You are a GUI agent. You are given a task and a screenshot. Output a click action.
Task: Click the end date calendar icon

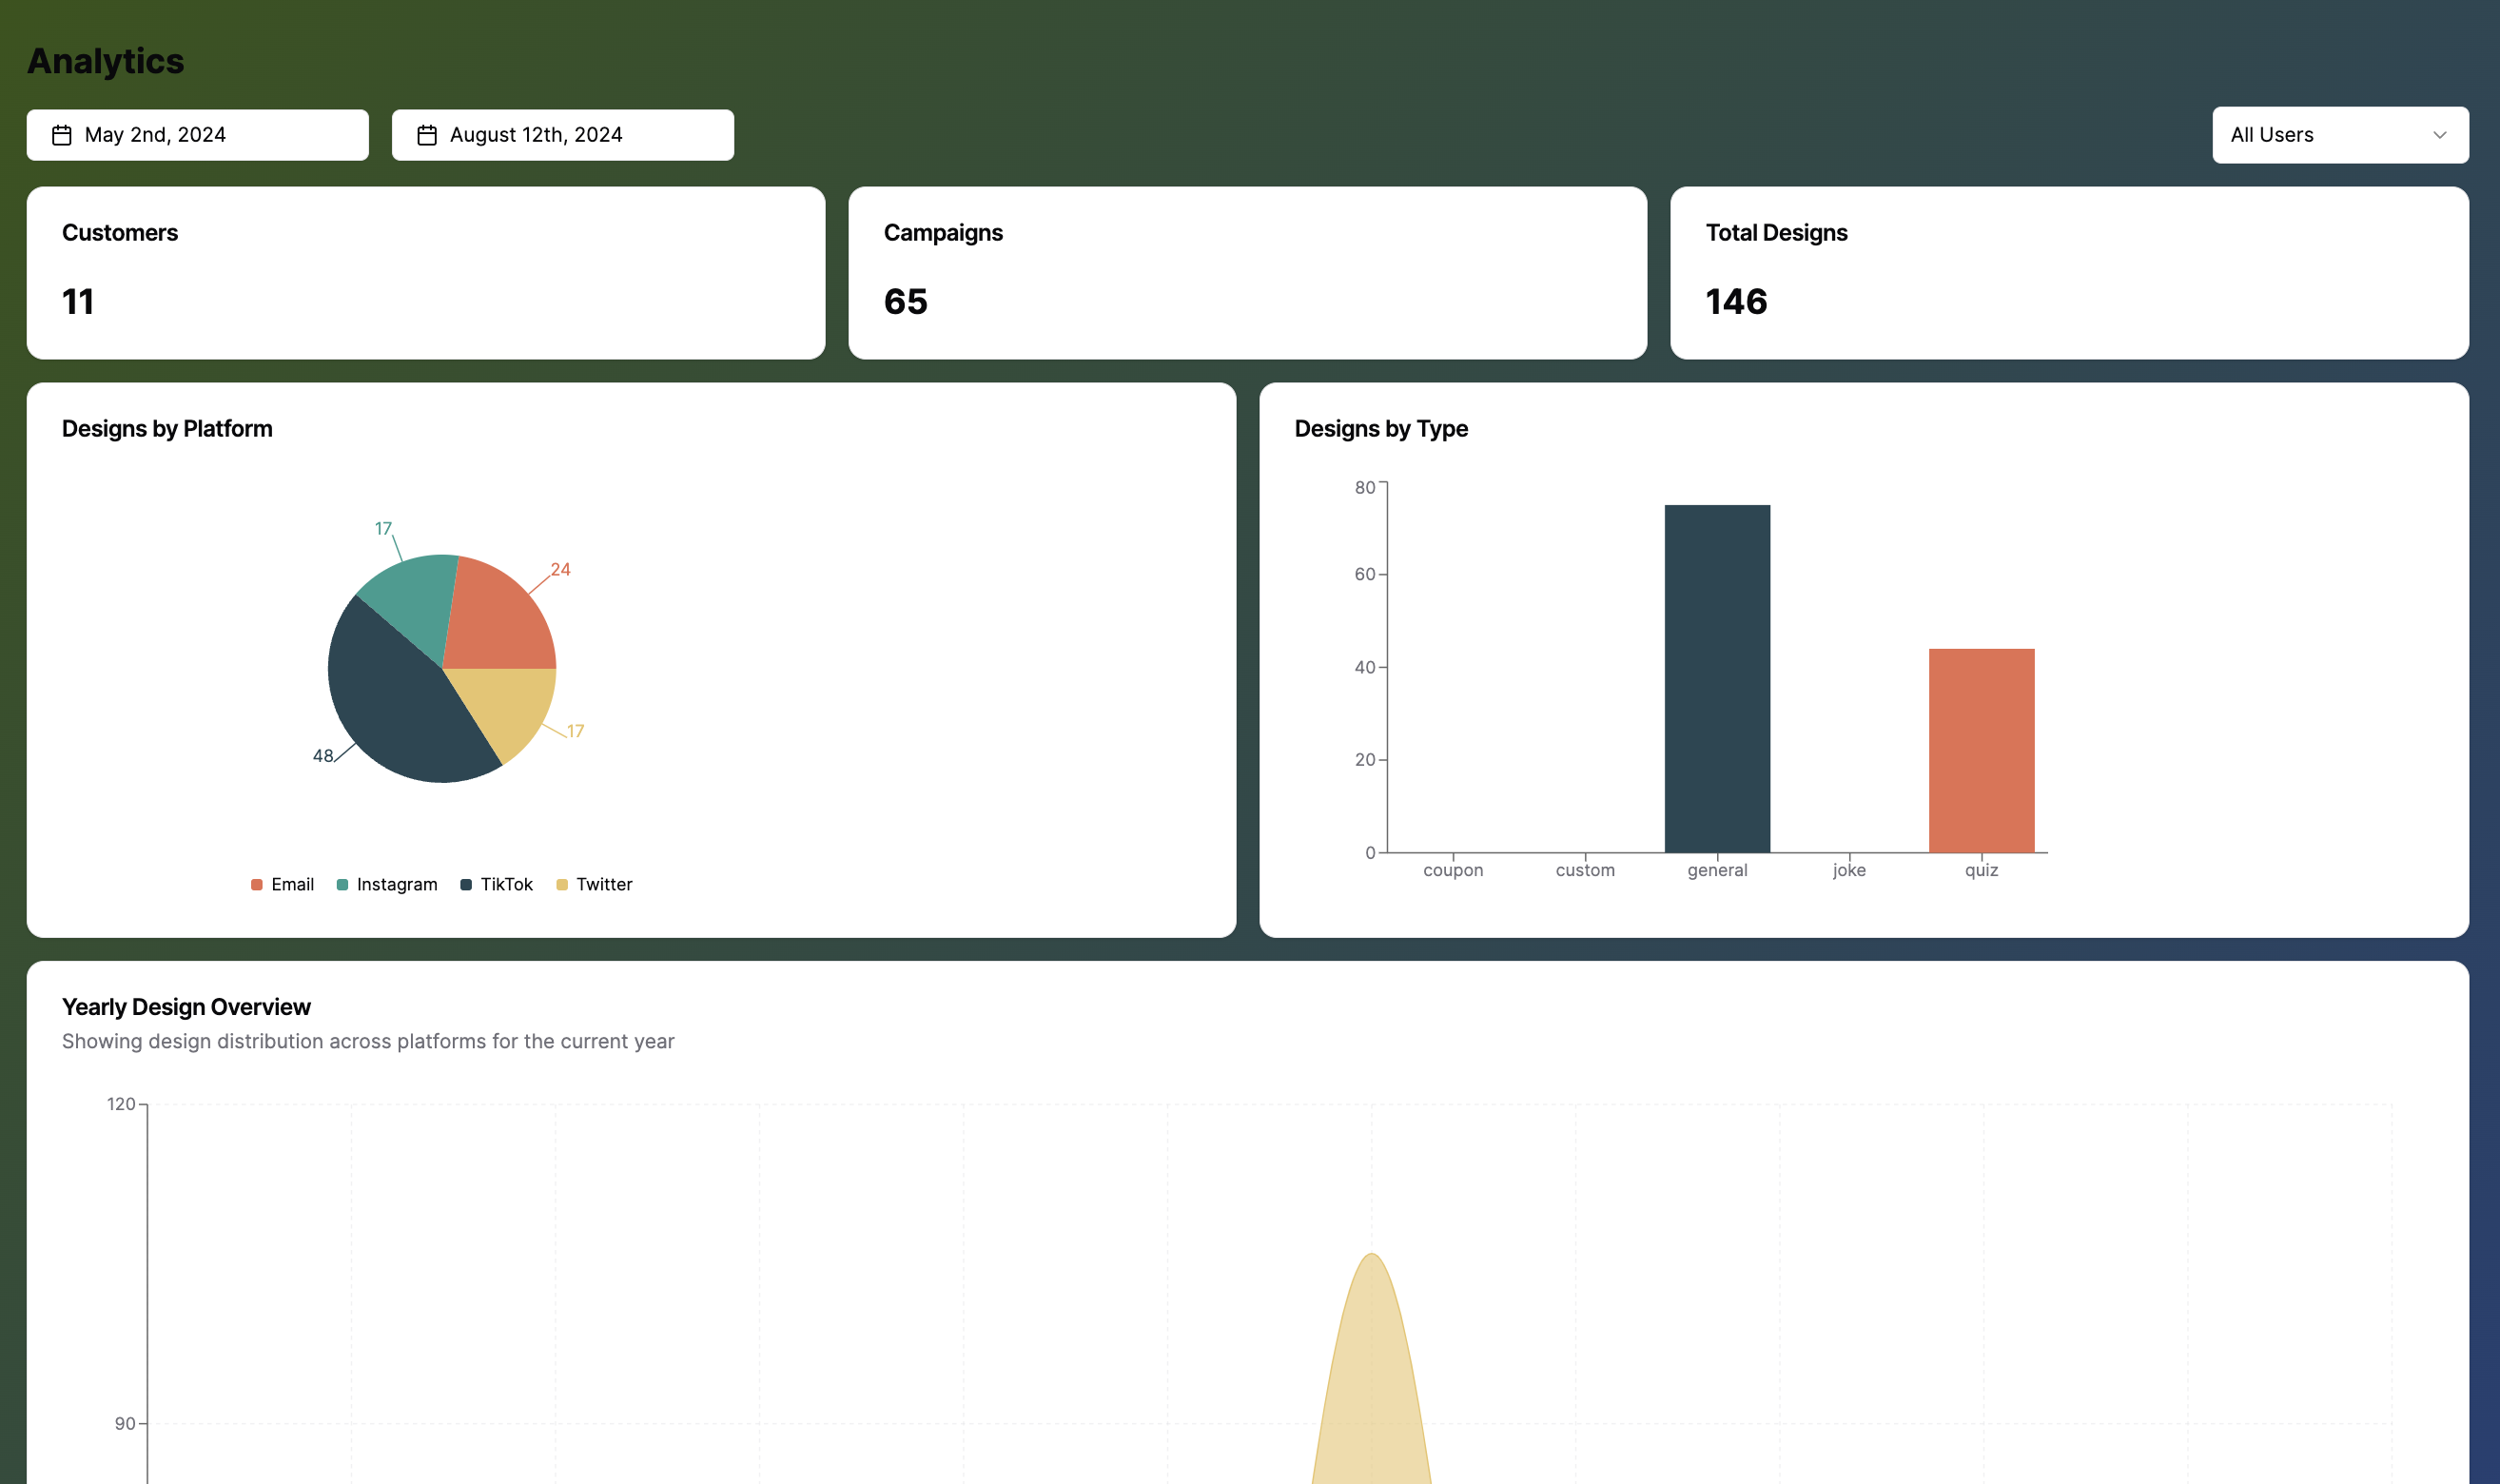(x=427, y=135)
